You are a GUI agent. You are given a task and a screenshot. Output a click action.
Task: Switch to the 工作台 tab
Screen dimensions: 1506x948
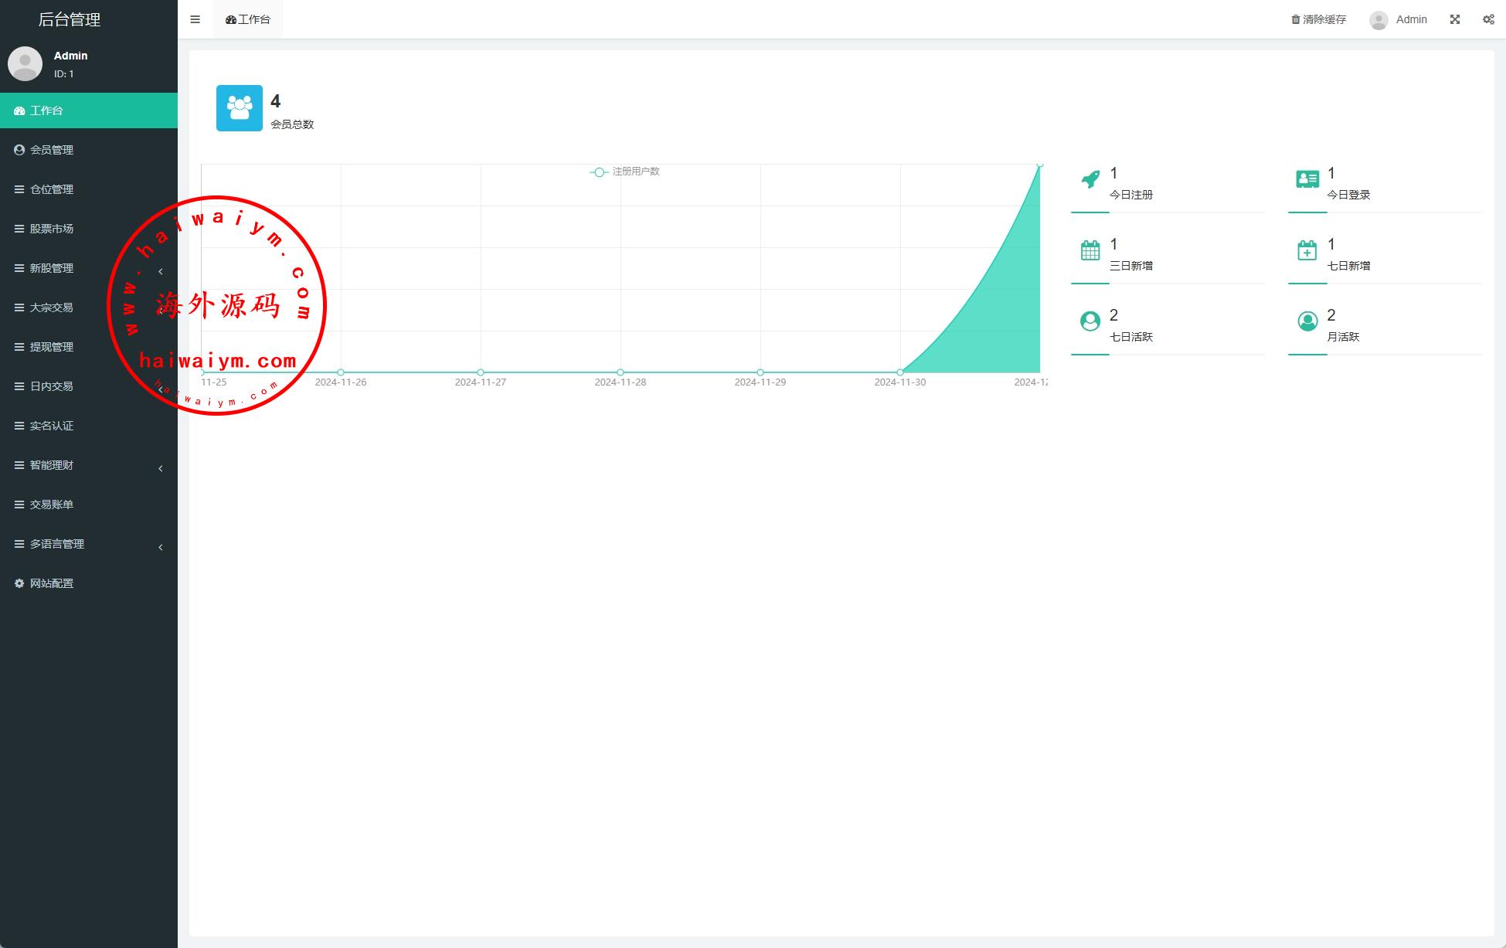tap(248, 19)
